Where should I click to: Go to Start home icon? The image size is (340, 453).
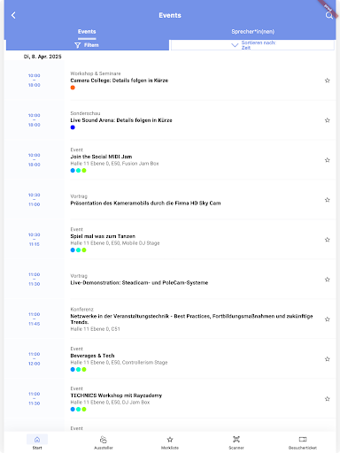point(37,441)
